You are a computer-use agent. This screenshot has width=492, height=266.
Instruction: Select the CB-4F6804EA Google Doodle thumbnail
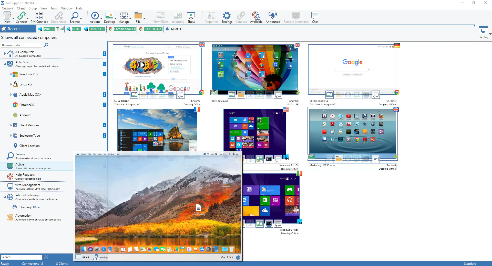(x=157, y=70)
